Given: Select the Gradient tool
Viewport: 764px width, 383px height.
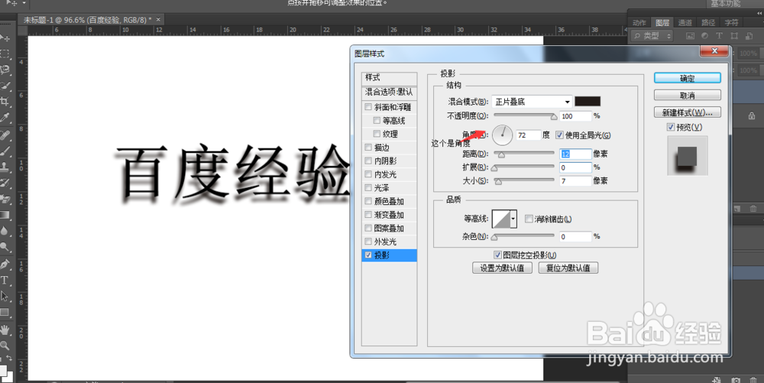Looking at the screenshot, I should point(5,215).
